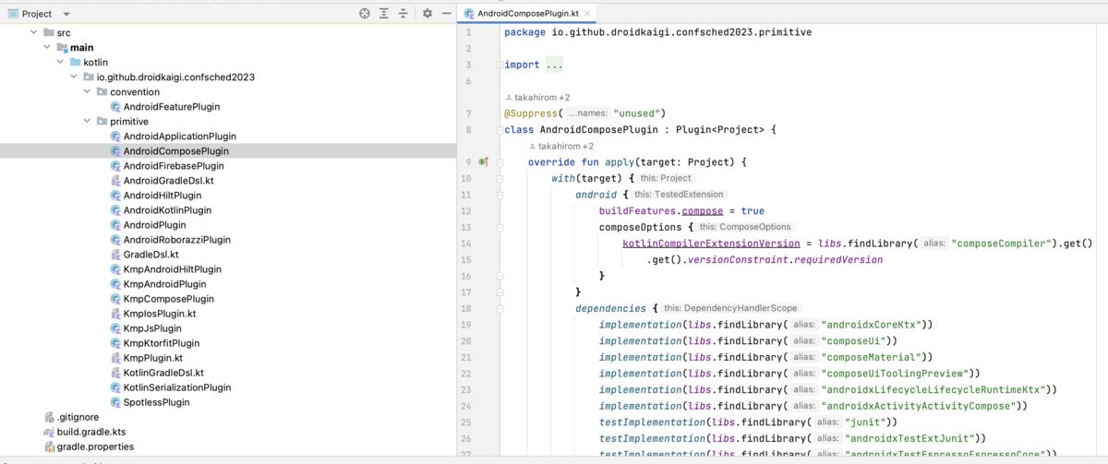Viewport: 1108px width, 464px height.
Task: Click author hint above override fun apply
Action: coord(561,146)
